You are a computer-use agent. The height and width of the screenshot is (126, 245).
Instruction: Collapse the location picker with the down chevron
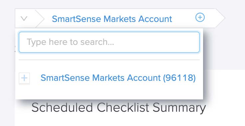24,18
